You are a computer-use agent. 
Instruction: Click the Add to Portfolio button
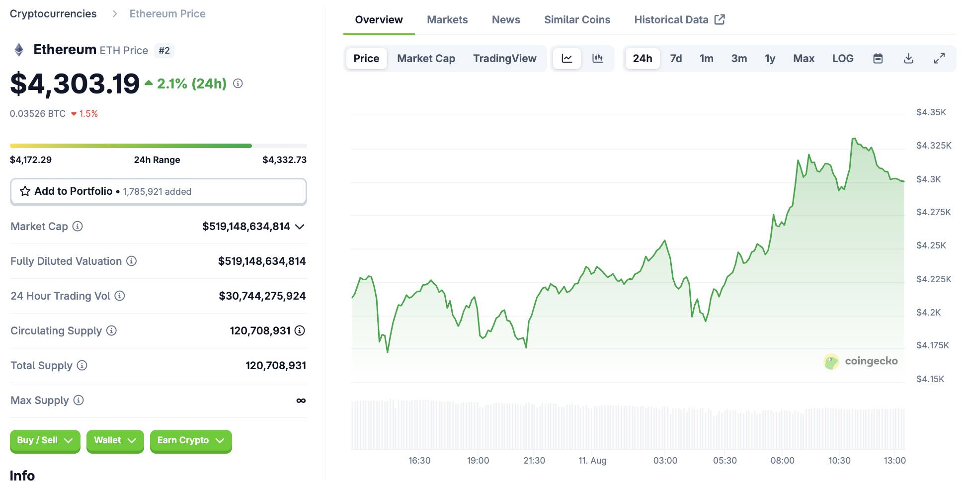point(159,191)
